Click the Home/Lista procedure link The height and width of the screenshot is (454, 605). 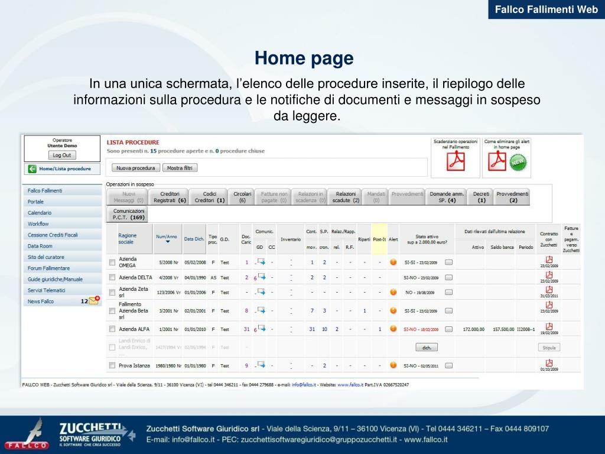point(65,168)
